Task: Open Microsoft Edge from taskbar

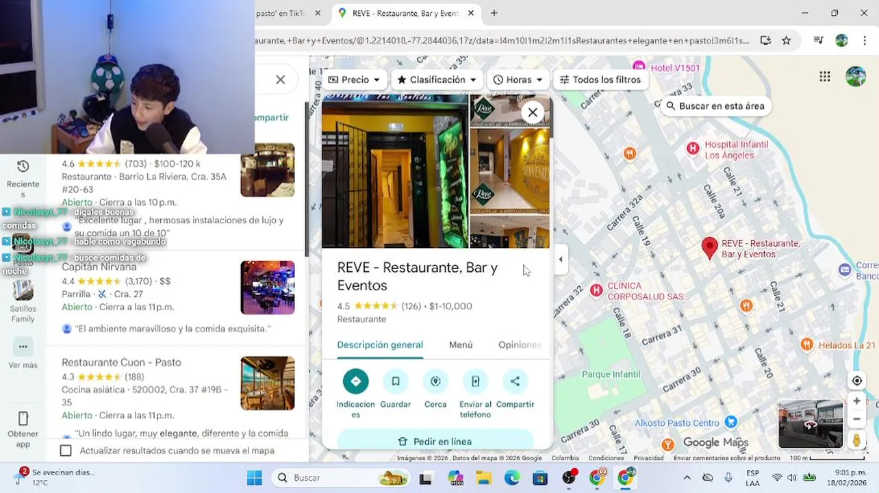Action: pos(511,478)
